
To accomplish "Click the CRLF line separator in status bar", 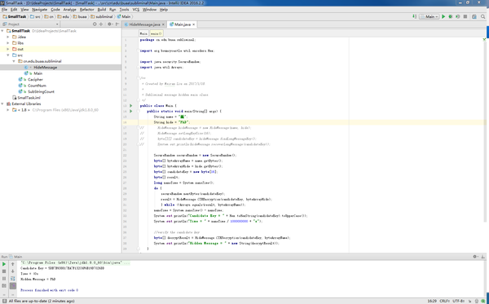I will coord(444,301).
